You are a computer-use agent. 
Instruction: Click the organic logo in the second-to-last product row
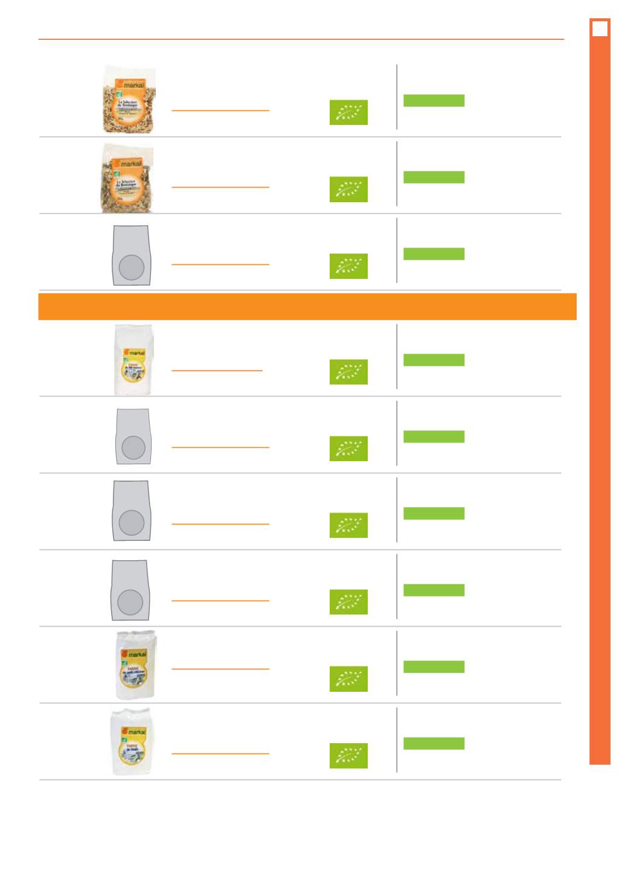(x=348, y=679)
